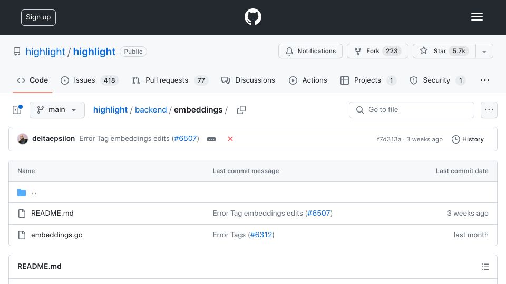Click the Last commit message column header
The height and width of the screenshot is (284, 506).
click(246, 171)
